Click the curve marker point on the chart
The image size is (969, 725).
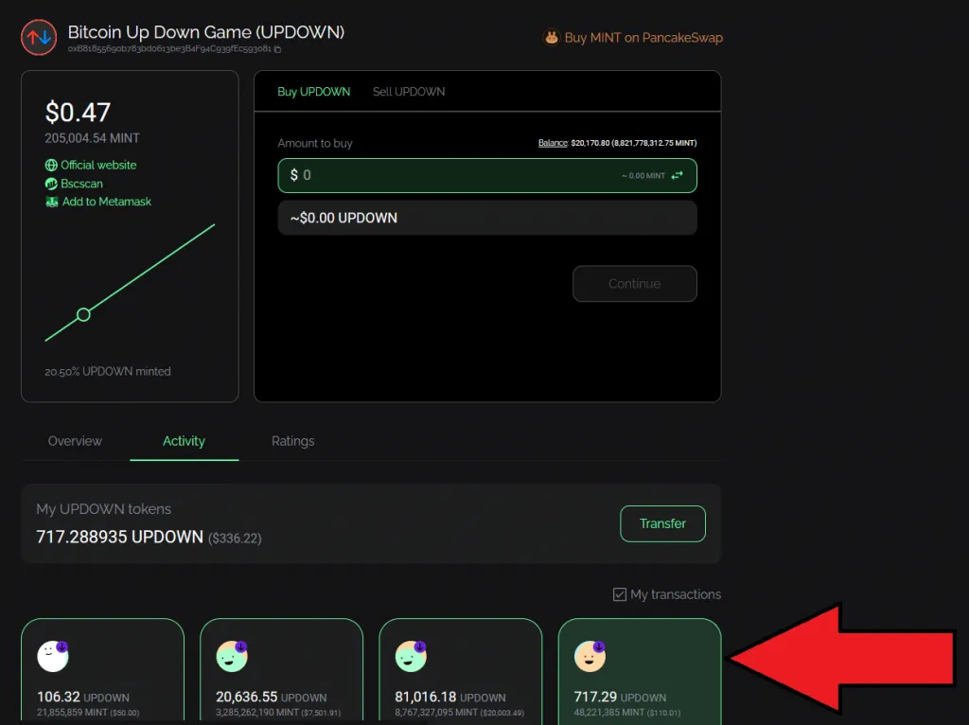coord(83,314)
